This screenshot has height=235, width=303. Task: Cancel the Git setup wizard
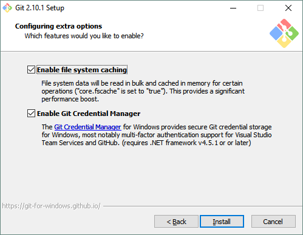(x=273, y=222)
